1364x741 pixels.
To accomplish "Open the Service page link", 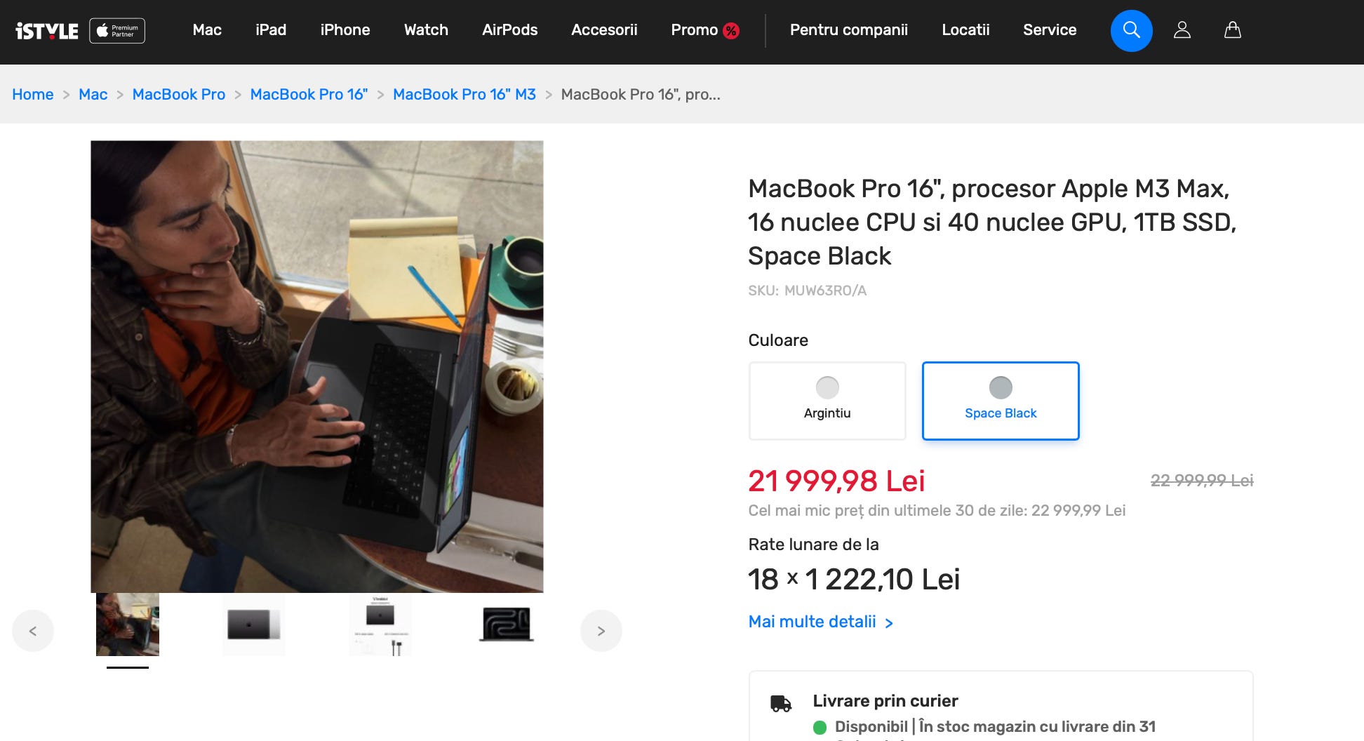I will click(x=1050, y=30).
